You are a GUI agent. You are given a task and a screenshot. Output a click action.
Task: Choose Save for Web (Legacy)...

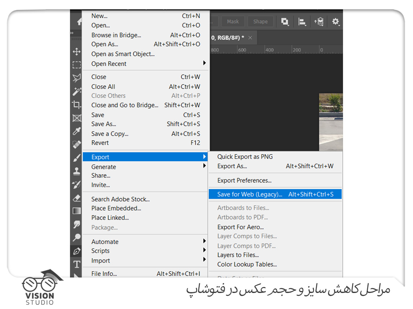[x=275, y=195]
